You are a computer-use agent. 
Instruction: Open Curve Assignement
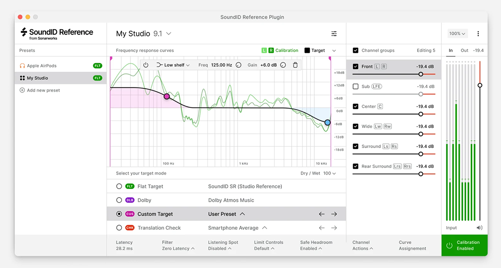point(412,245)
